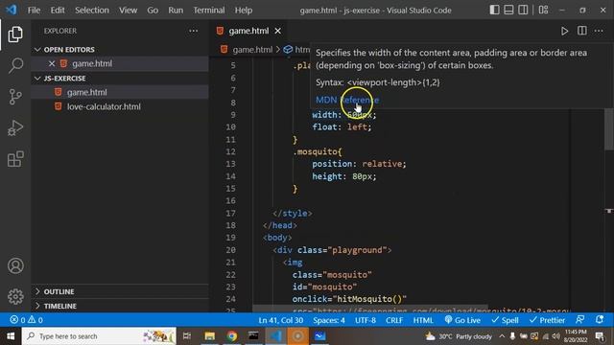Toggle Primary Side Bar layout icon

click(495, 10)
